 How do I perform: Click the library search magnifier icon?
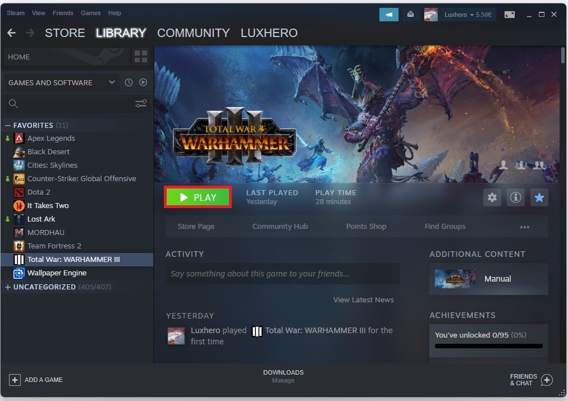click(13, 104)
